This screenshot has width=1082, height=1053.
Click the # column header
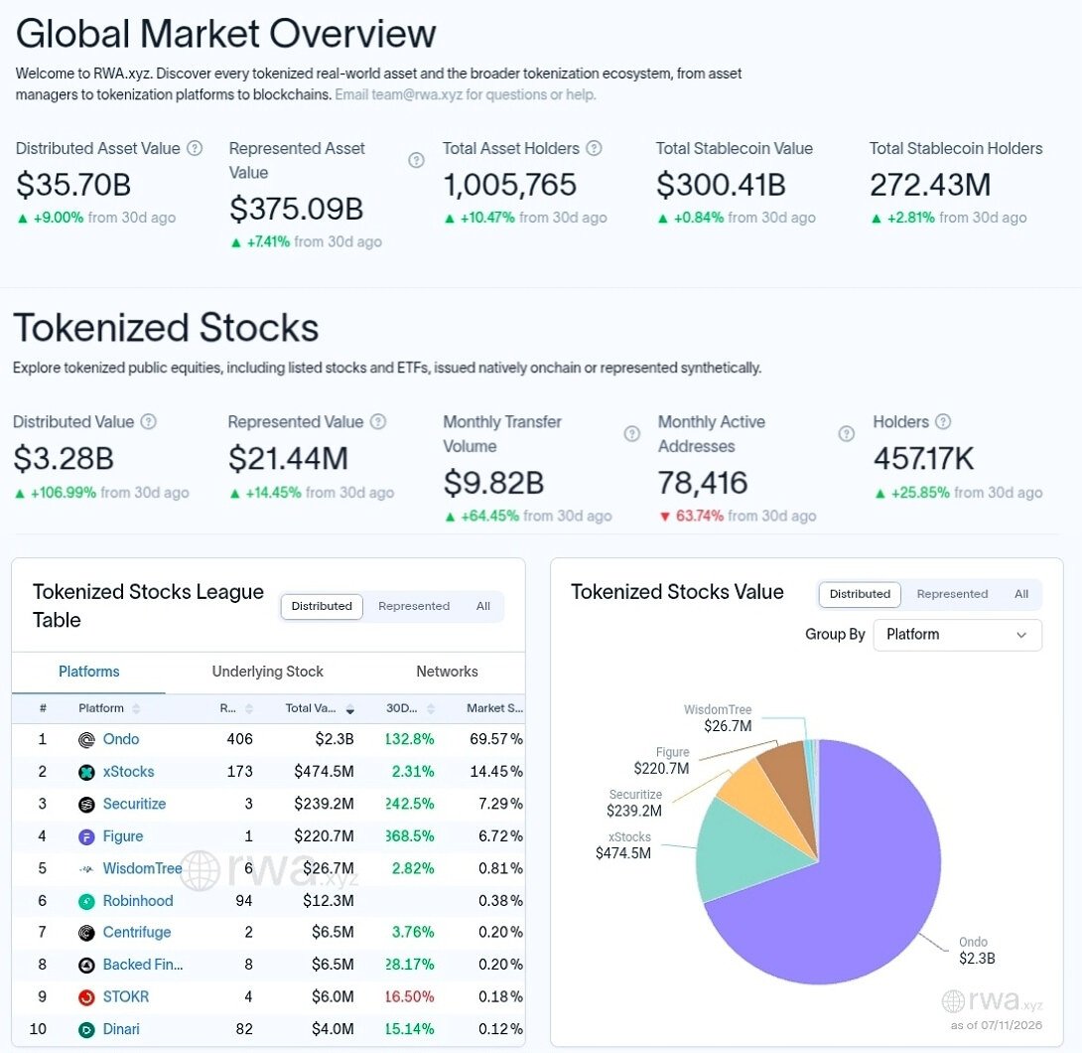point(43,708)
